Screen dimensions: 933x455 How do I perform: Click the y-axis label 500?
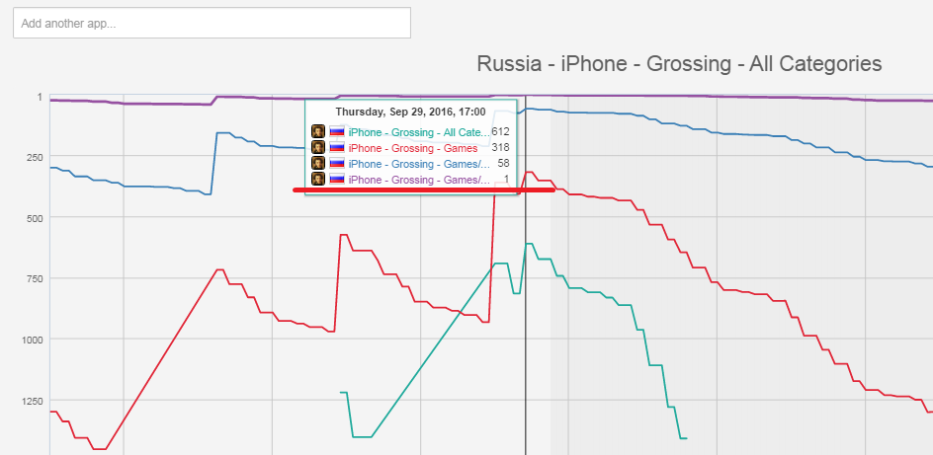[34, 217]
